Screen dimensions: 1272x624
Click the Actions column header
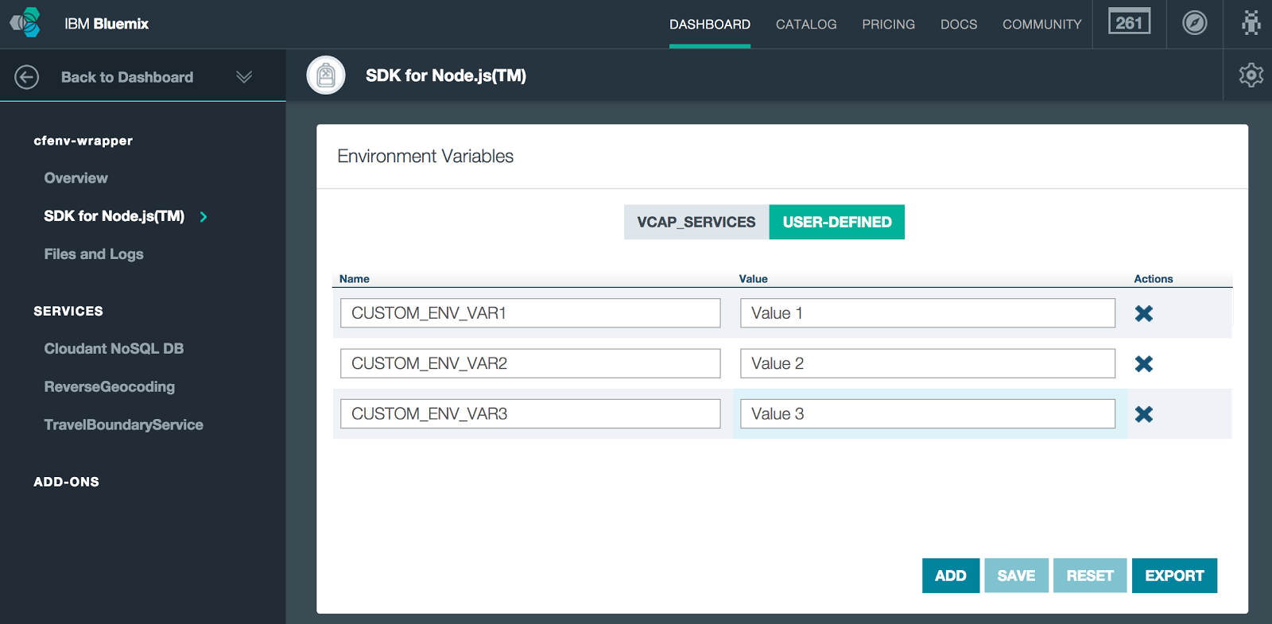[1153, 279]
